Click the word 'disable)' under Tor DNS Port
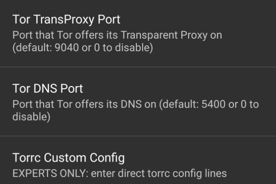 [x=31, y=117]
